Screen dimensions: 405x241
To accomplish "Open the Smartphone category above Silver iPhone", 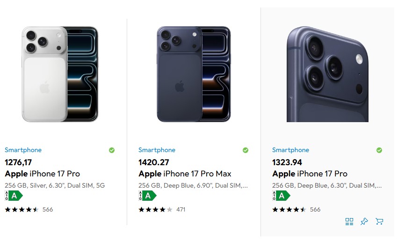I will [23, 150].
